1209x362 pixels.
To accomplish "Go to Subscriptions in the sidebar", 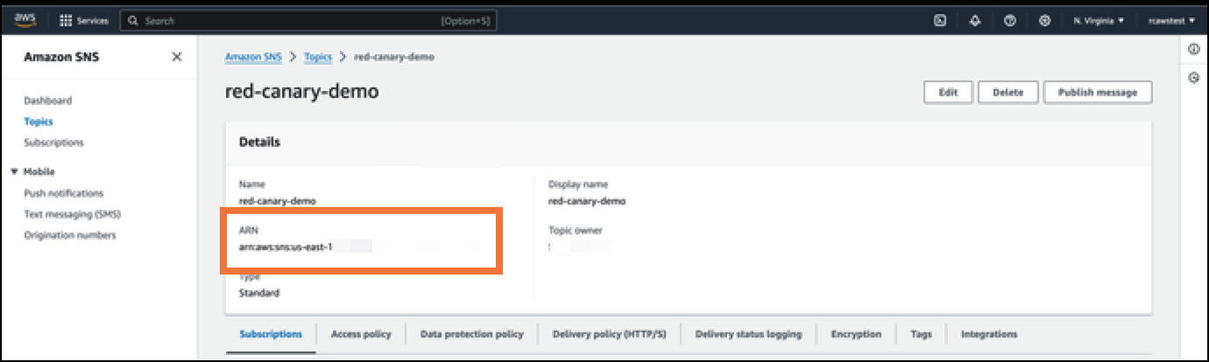I will (x=53, y=143).
